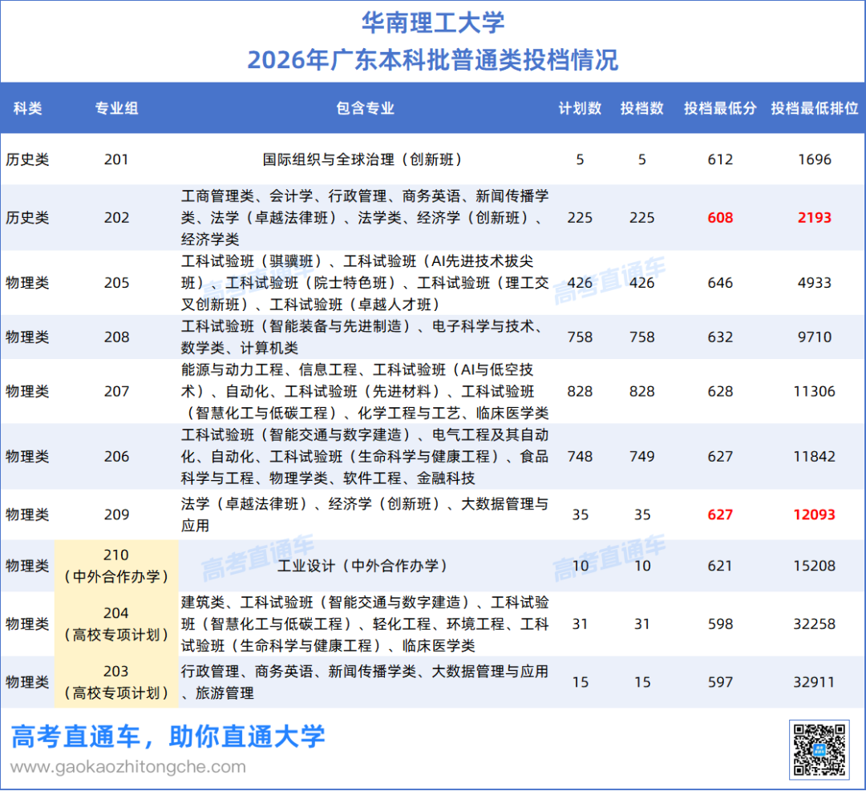The height and width of the screenshot is (791, 866).
Task: Click the 投档最低排位 column header
Action: click(815, 108)
